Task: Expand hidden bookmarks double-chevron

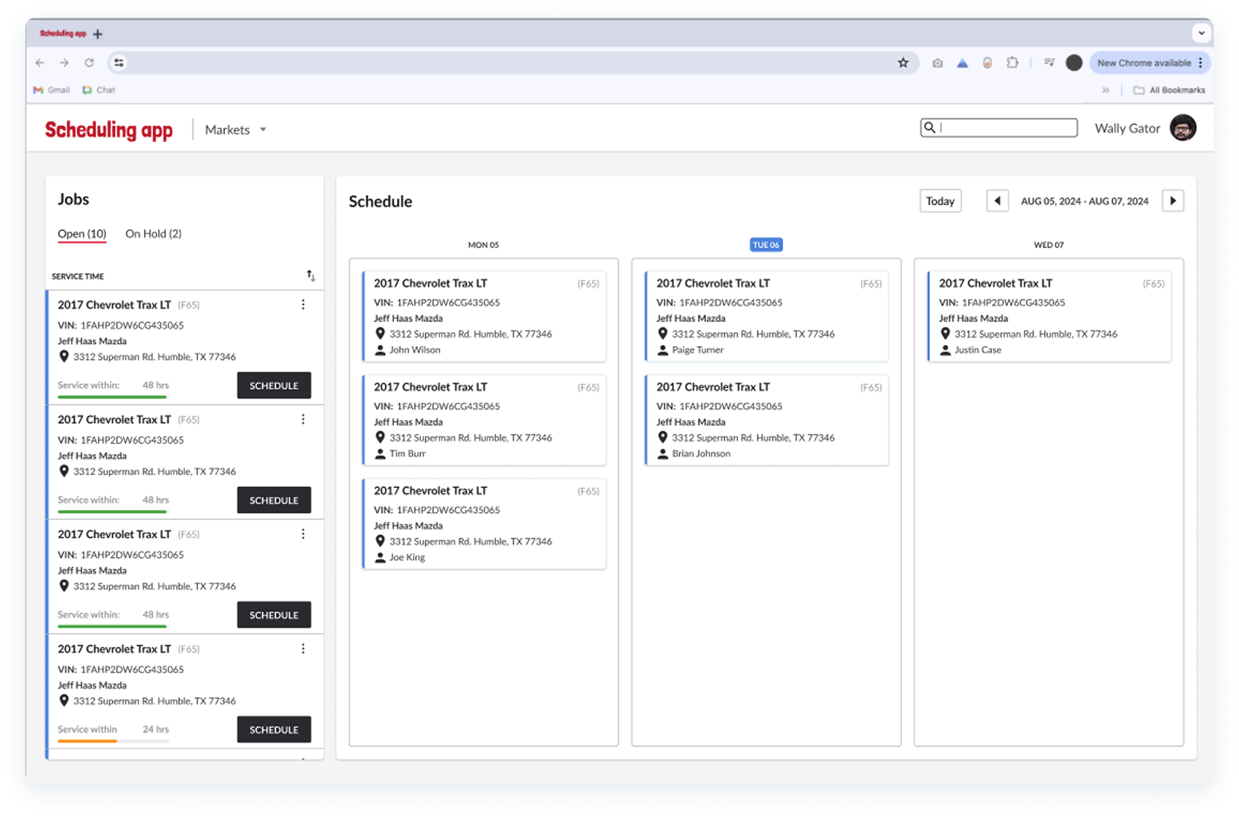Action: pyautogui.click(x=1106, y=90)
